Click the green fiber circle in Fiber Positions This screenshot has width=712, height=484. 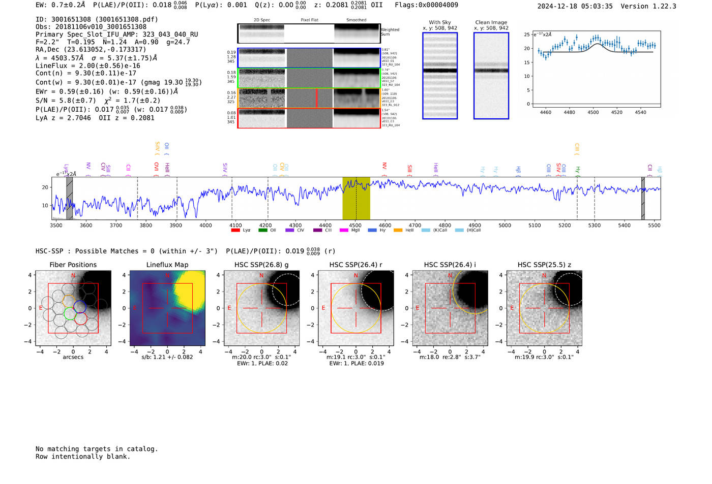pyautogui.click(x=70, y=313)
